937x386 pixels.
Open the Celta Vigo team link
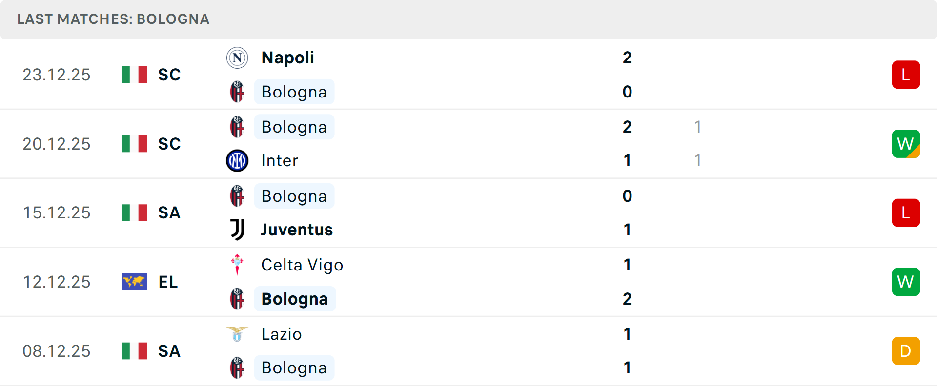pos(302,265)
